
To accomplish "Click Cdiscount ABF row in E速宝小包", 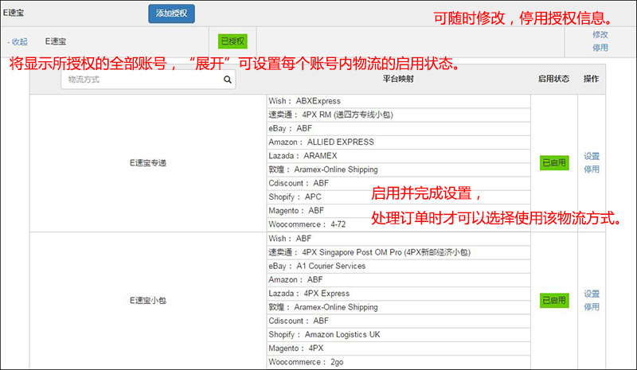I will 399,321.
